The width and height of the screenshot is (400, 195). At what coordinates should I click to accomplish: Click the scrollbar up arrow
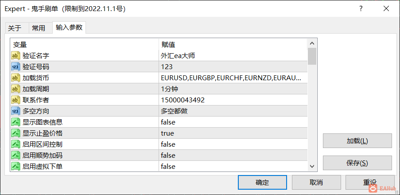(x=312, y=43)
